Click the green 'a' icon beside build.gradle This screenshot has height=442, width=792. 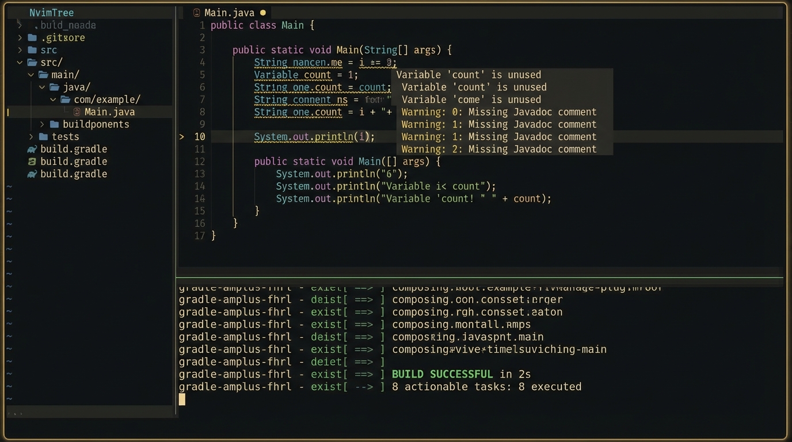pos(32,162)
